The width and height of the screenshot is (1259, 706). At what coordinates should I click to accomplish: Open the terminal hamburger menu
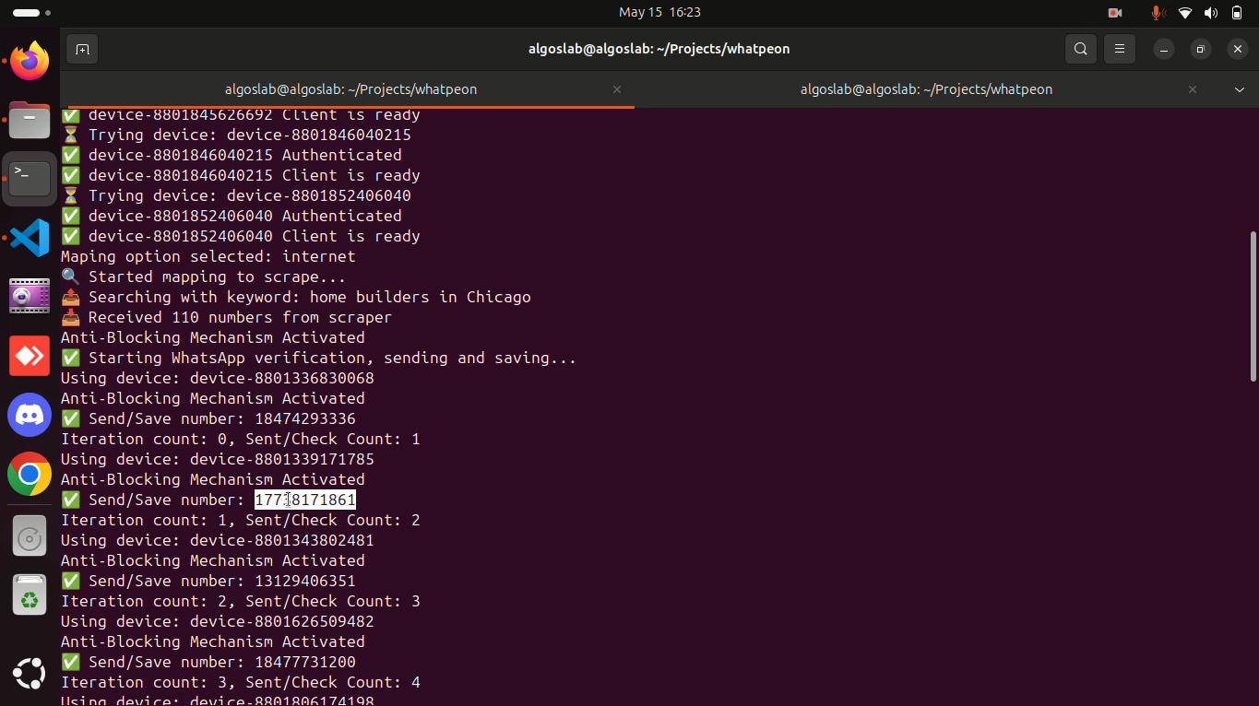pos(1120,49)
